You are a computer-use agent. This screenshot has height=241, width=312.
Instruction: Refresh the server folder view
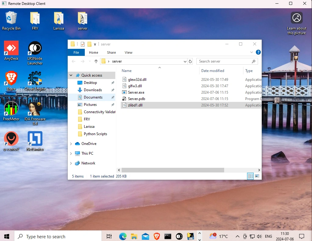click(x=190, y=61)
